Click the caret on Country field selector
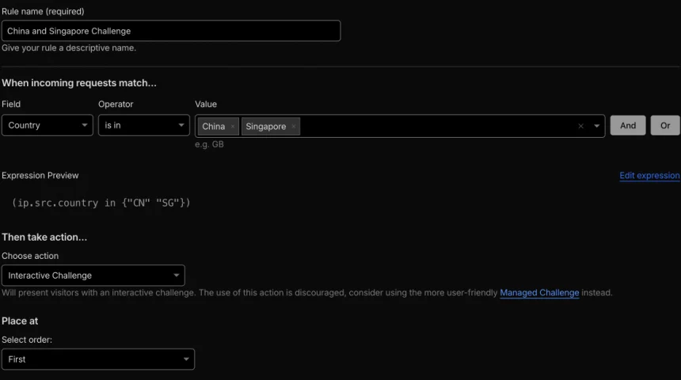 tap(85, 126)
